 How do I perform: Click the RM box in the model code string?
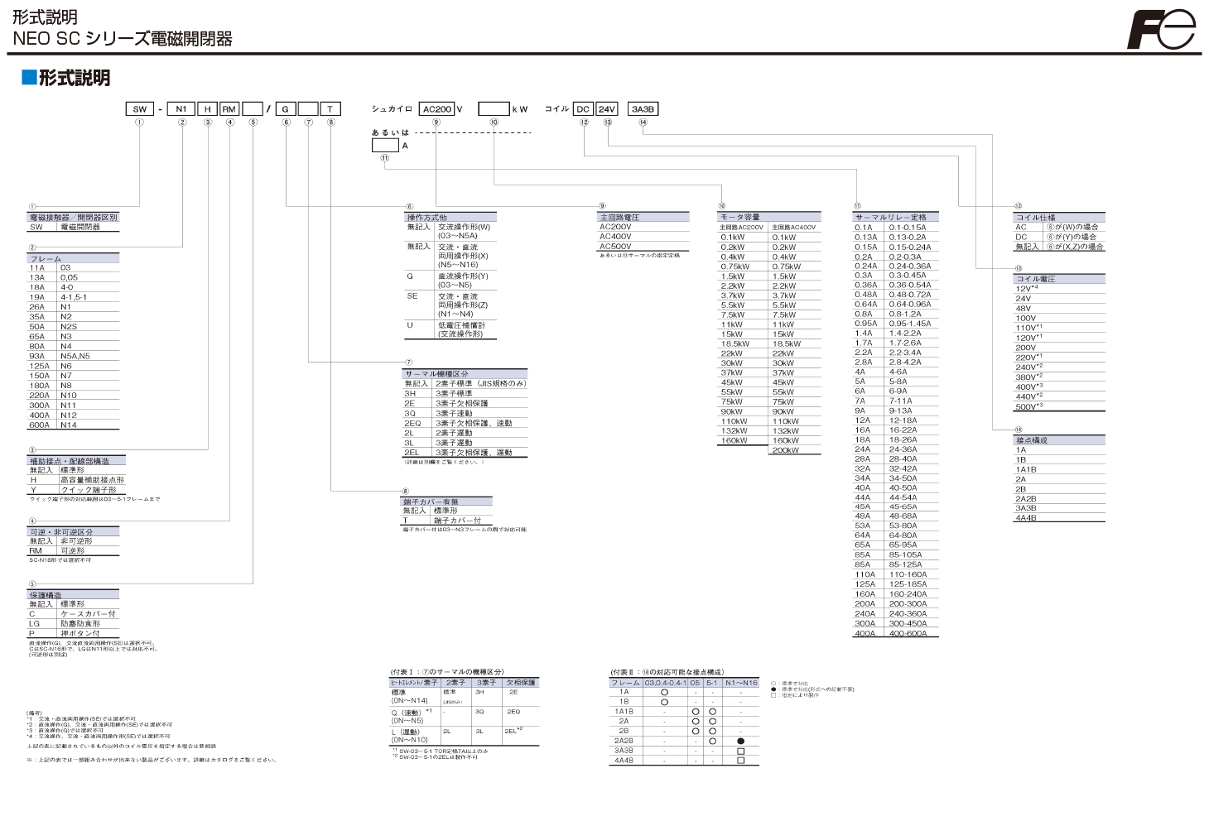[x=229, y=108]
